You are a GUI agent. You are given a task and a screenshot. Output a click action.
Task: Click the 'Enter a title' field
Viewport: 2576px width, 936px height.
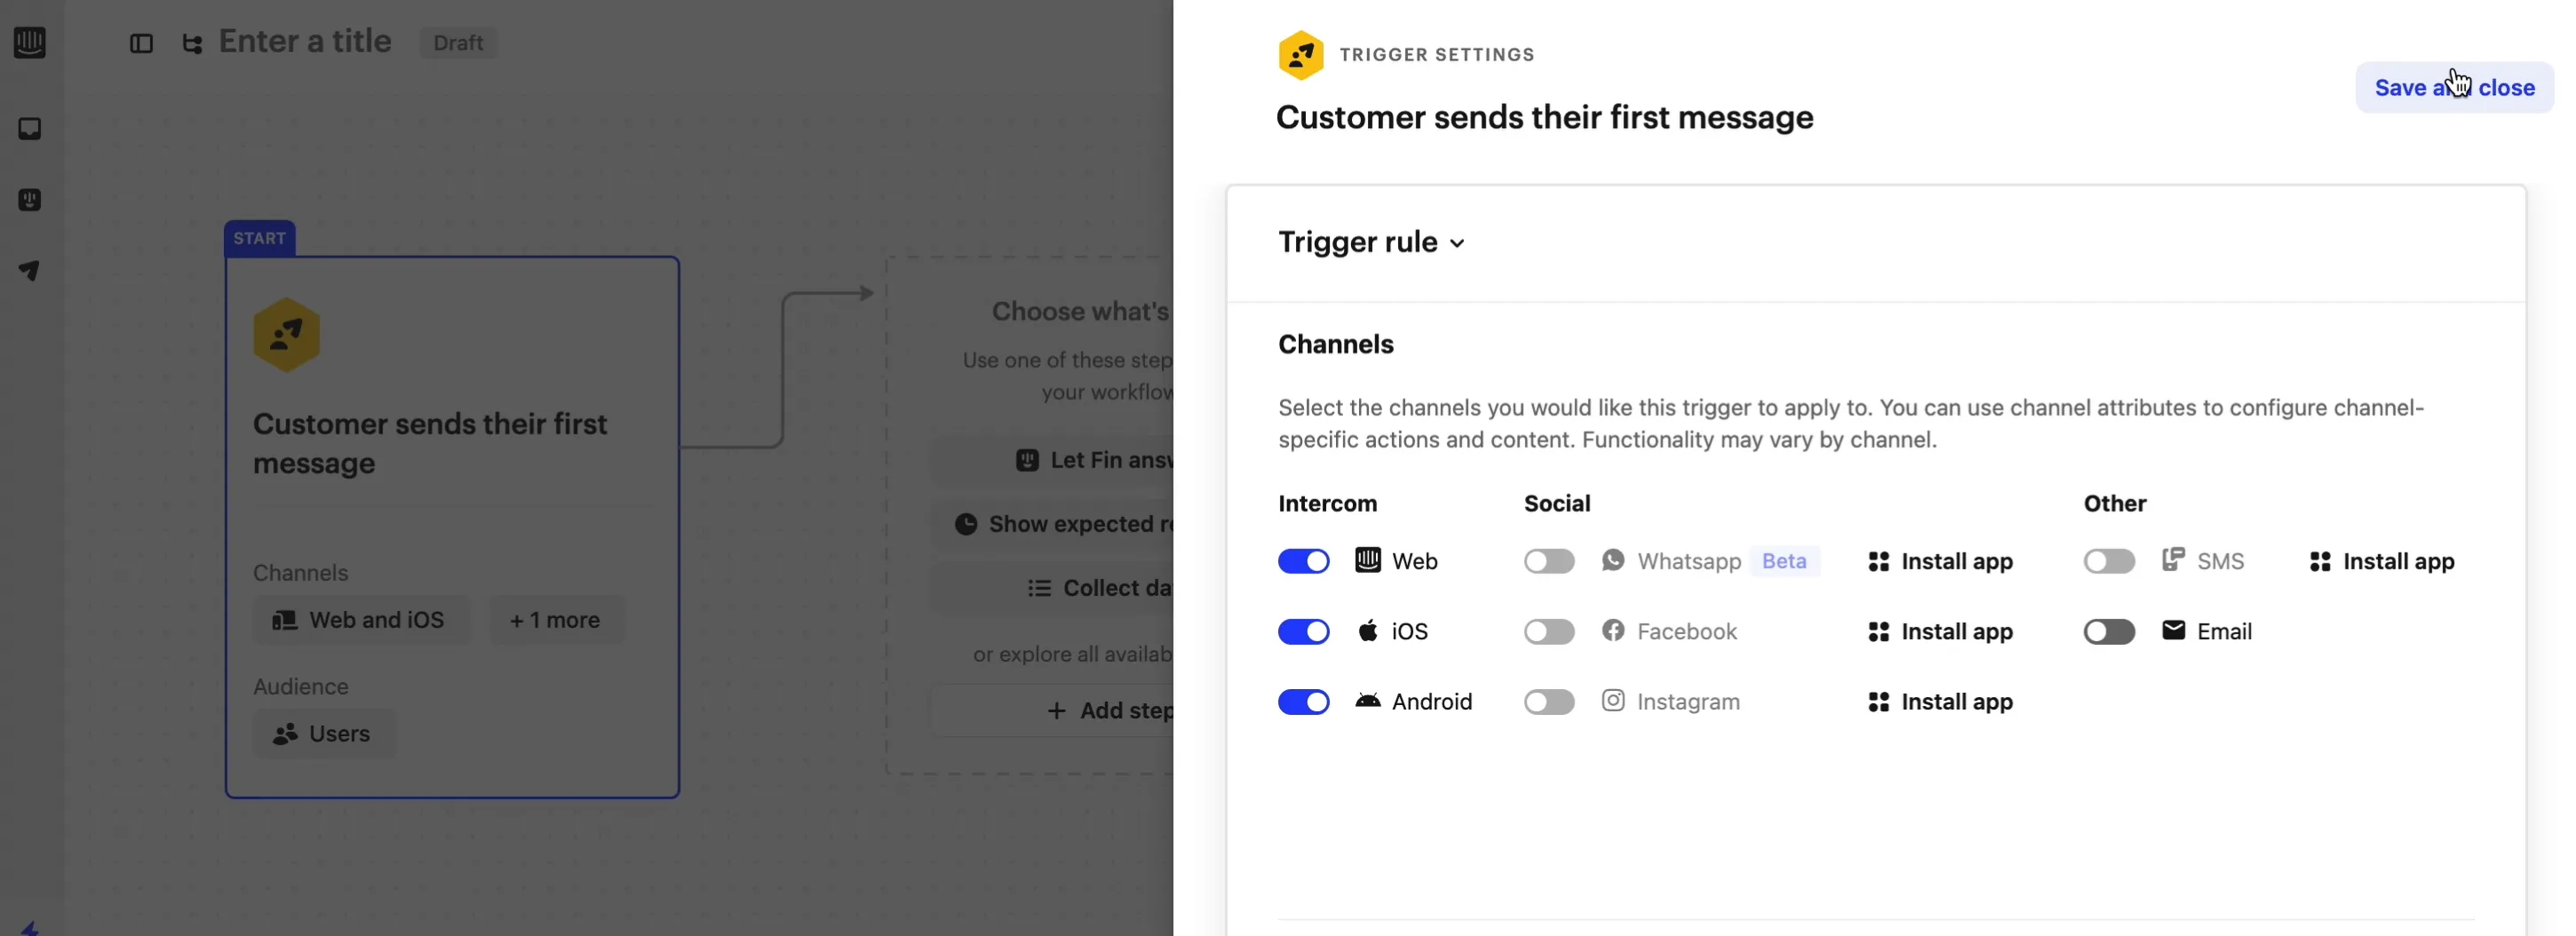305,42
